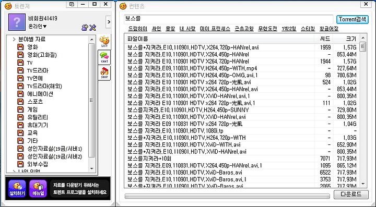Select the row ending 450p-OMG.avi.1
Screen dimensions: 376x207
(x=242, y=75)
